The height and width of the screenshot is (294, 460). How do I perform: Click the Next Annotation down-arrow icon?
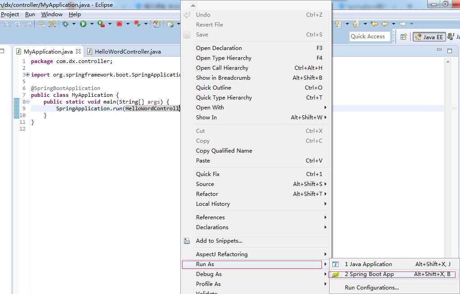pyautogui.click(x=338, y=24)
